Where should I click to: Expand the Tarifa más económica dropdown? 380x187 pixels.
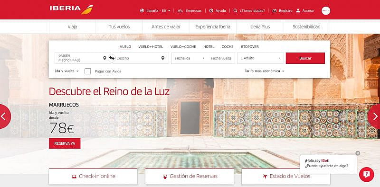tap(265, 71)
